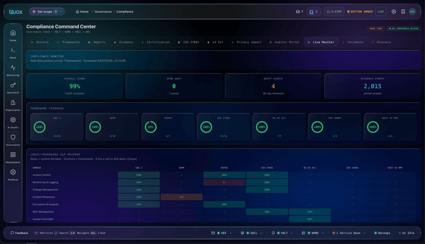
Task: Switch to the ISO 27001 tab
Action: (188, 42)
